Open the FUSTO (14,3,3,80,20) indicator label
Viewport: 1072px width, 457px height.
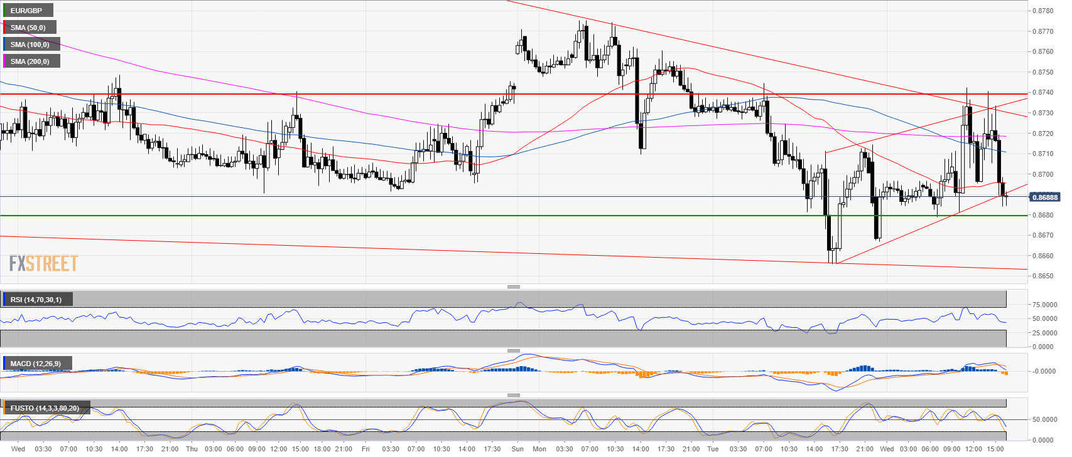click(45, 408)
